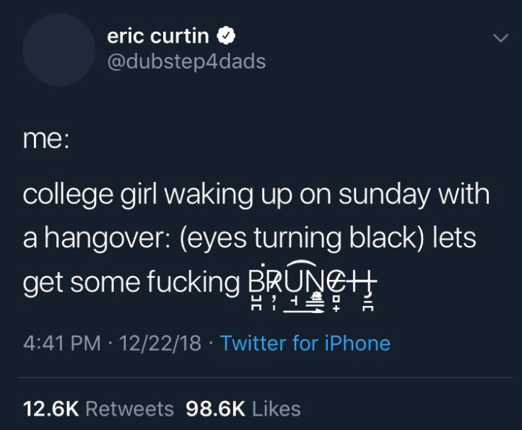Click the 4:41 PM timestamp
The image size is (522, 430).
[x=62, y=343]
